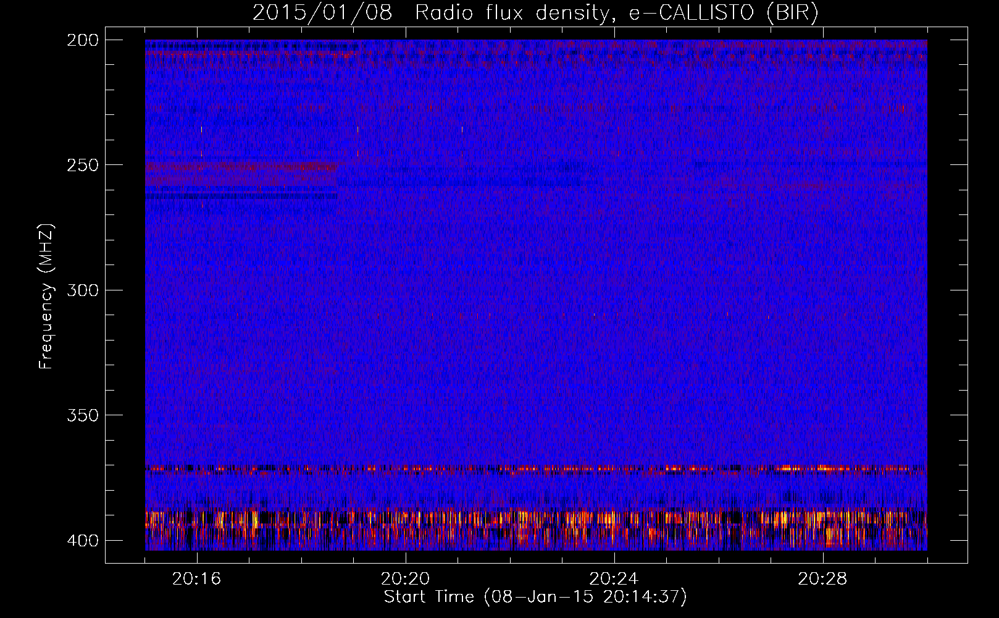999x618 pixels.
Task: Click the 20:28 time axis label
Action: [822, 579]
